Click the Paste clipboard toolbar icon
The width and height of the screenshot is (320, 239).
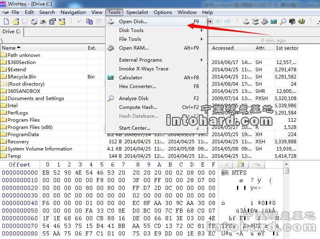(99, 21)
